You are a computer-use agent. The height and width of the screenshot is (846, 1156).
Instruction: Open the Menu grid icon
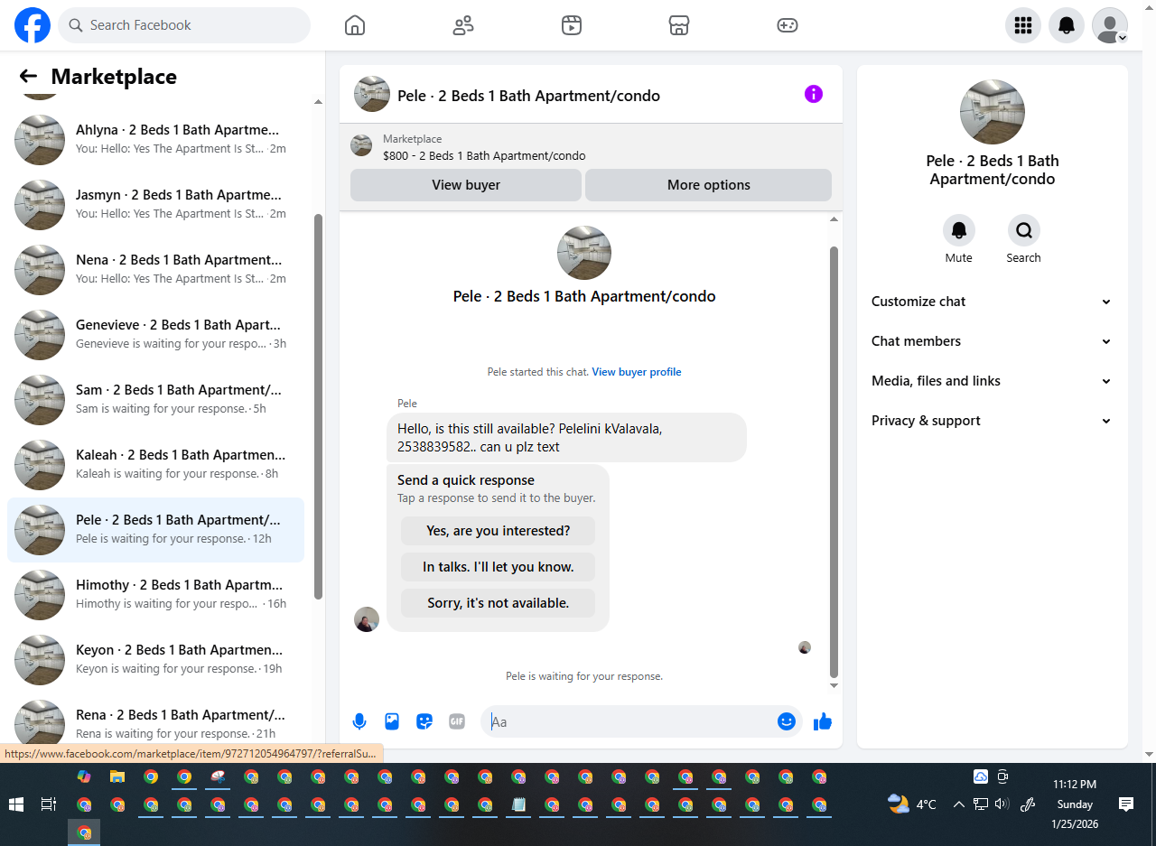(1023, 25)
